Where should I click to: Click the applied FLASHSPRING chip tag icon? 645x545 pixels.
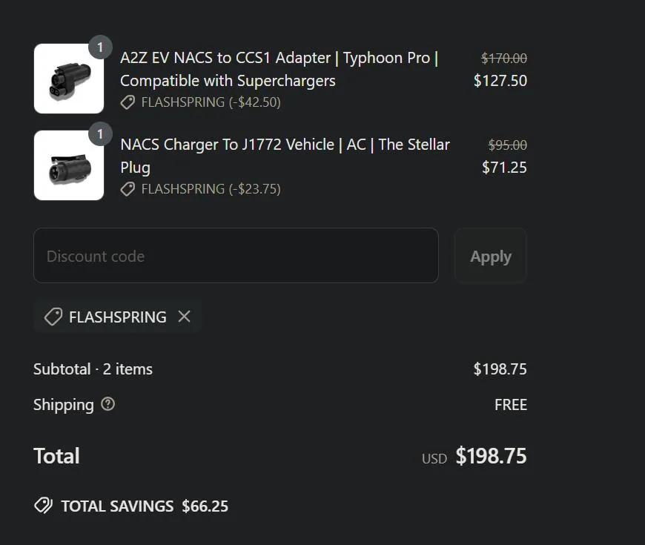tap(53, 317)
